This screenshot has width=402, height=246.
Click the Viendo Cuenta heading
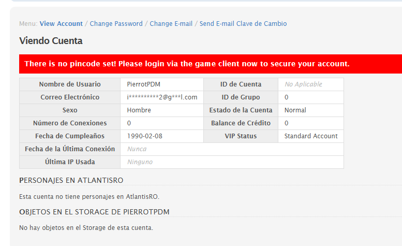51,41
